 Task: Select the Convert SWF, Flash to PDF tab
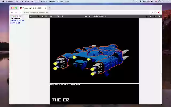tap(33, 8)
